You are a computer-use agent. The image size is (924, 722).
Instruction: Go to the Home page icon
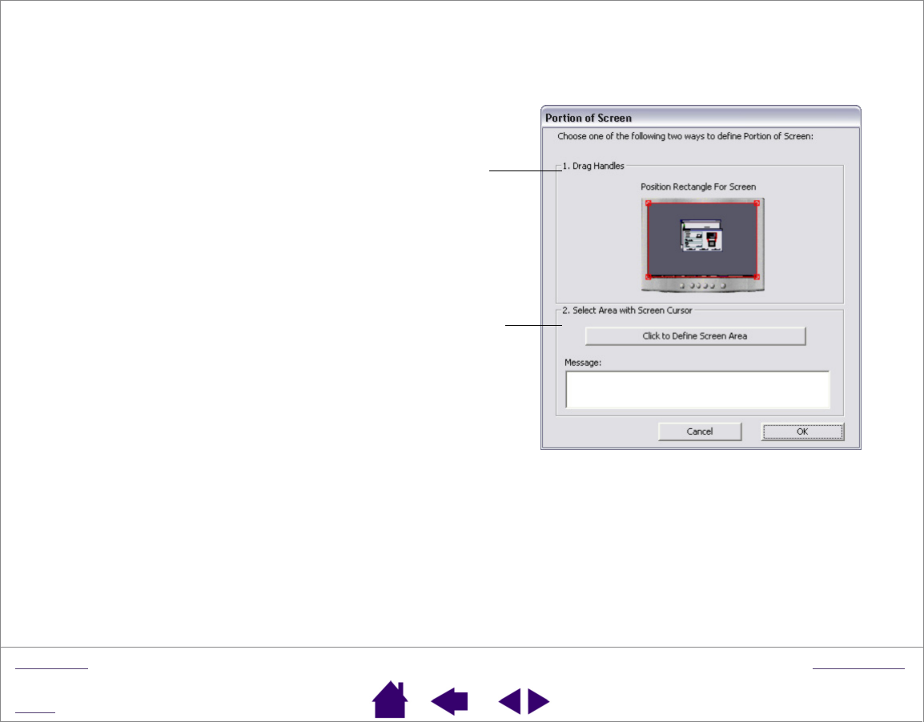pyautogui.click(x=390, y=700)
